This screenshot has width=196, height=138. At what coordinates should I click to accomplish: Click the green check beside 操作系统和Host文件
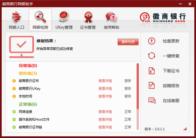point(14,119)
